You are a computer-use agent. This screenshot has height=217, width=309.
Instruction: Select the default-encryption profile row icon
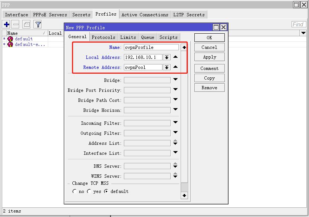[10, 44]
